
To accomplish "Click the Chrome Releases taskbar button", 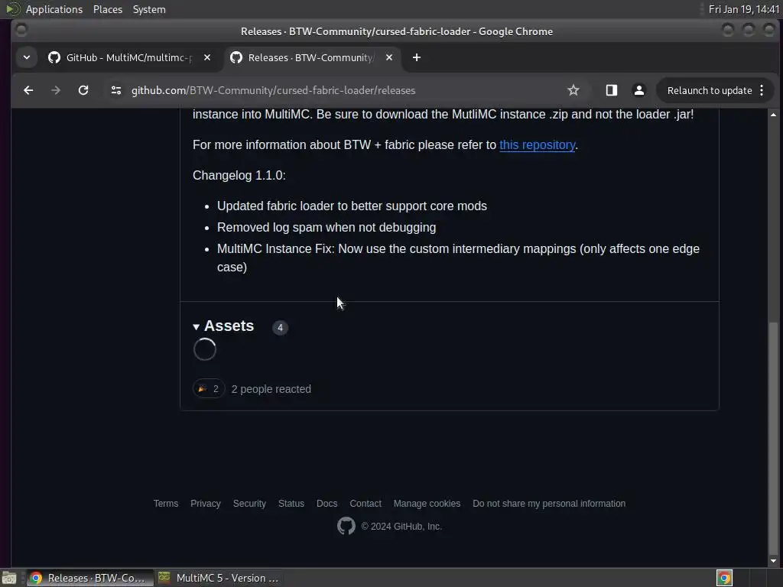I will (x=89, y=578).
